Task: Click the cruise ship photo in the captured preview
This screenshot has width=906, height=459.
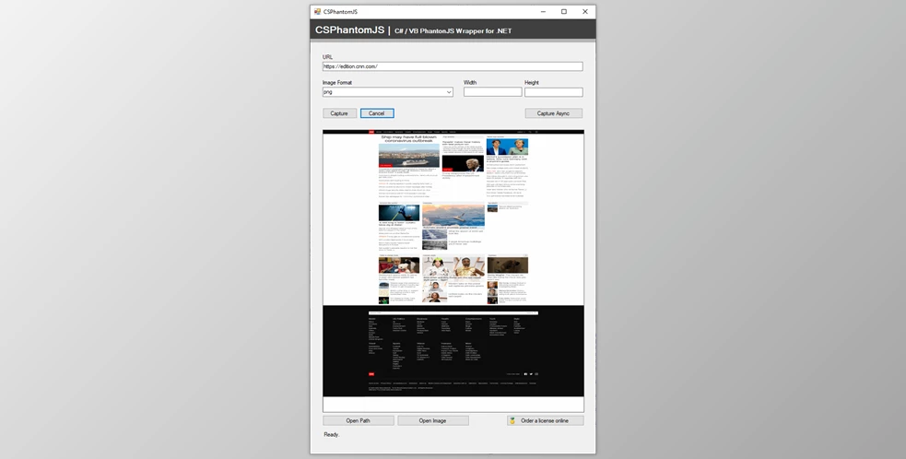Action: [408, 156]
